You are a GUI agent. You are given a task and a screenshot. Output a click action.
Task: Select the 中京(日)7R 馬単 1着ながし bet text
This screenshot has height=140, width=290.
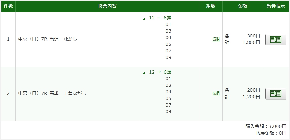(52, 94)
